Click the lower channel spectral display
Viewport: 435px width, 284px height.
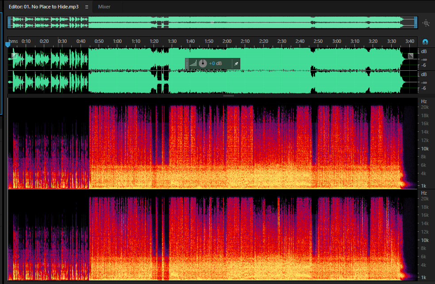[x=212, y=235]
